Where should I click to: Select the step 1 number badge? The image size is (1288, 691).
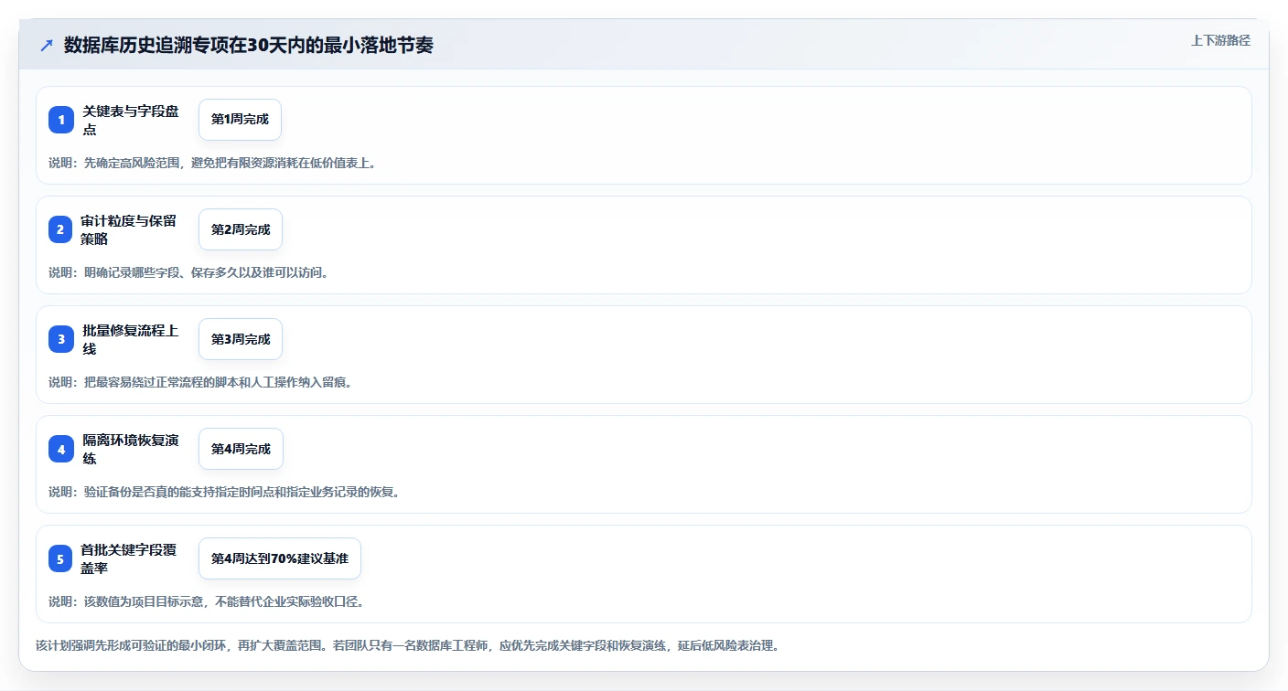pyautogui.click(x=60, y=120)
